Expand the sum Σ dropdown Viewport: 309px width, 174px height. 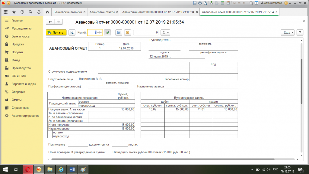(x=165, y=32)
